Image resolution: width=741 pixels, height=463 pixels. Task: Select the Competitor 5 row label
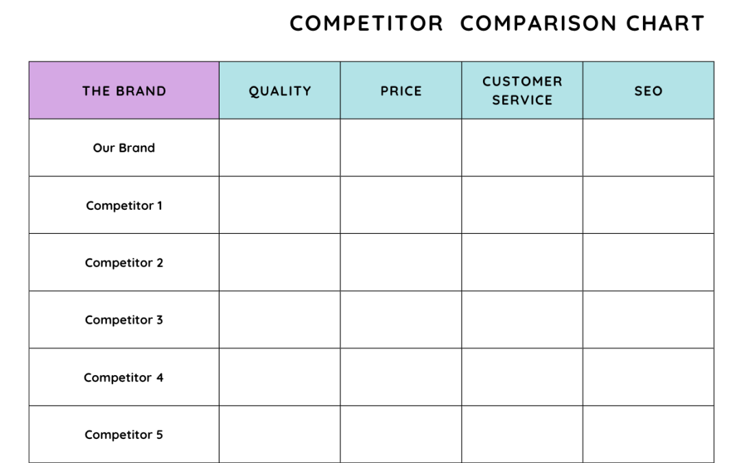coord(124,434)
